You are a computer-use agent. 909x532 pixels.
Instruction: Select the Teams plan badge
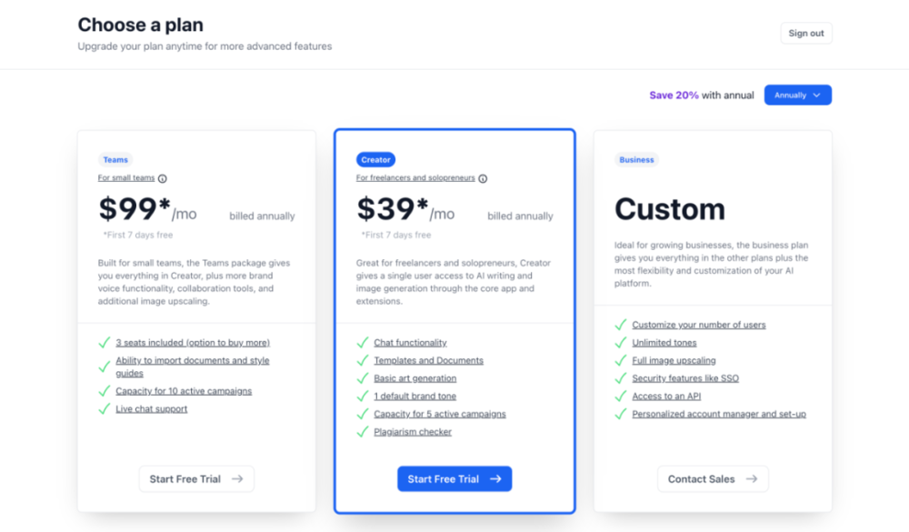coord(115,160)
